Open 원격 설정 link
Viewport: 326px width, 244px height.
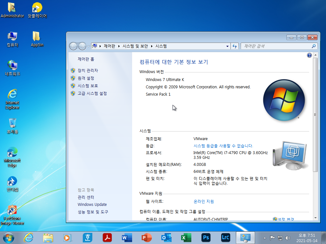[86, 78]
